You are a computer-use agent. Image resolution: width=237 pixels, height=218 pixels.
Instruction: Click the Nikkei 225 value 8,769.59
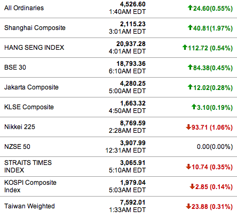coord(133,123)
